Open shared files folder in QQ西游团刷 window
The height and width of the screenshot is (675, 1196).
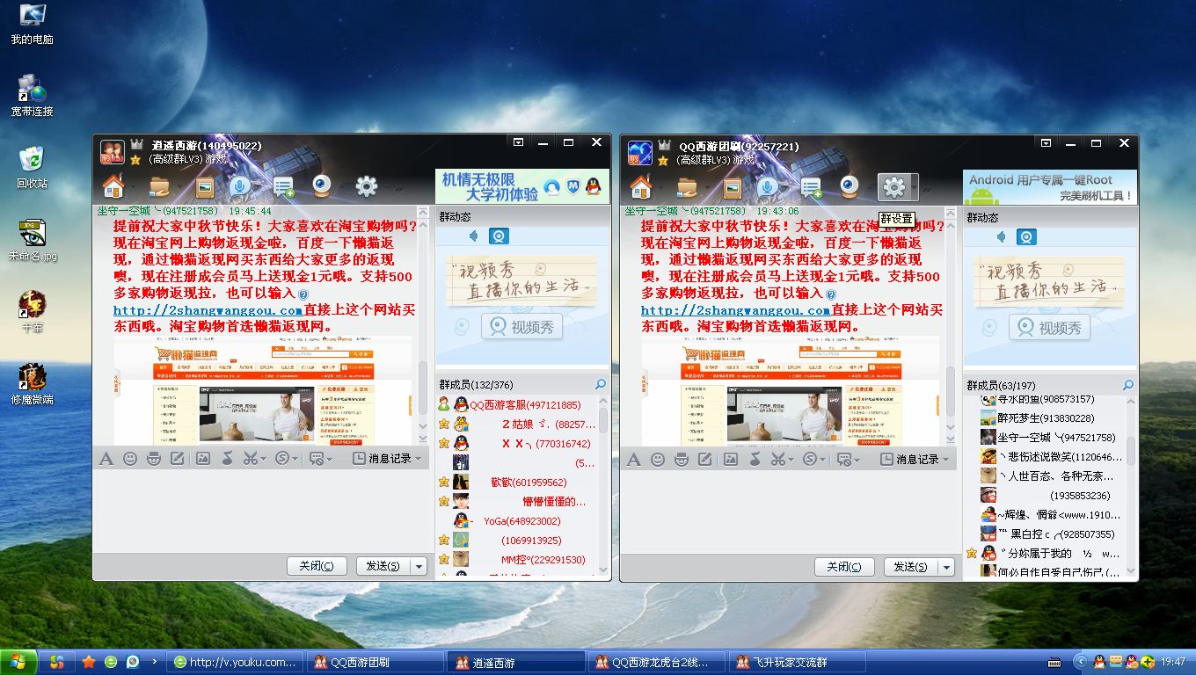[687, 186]
